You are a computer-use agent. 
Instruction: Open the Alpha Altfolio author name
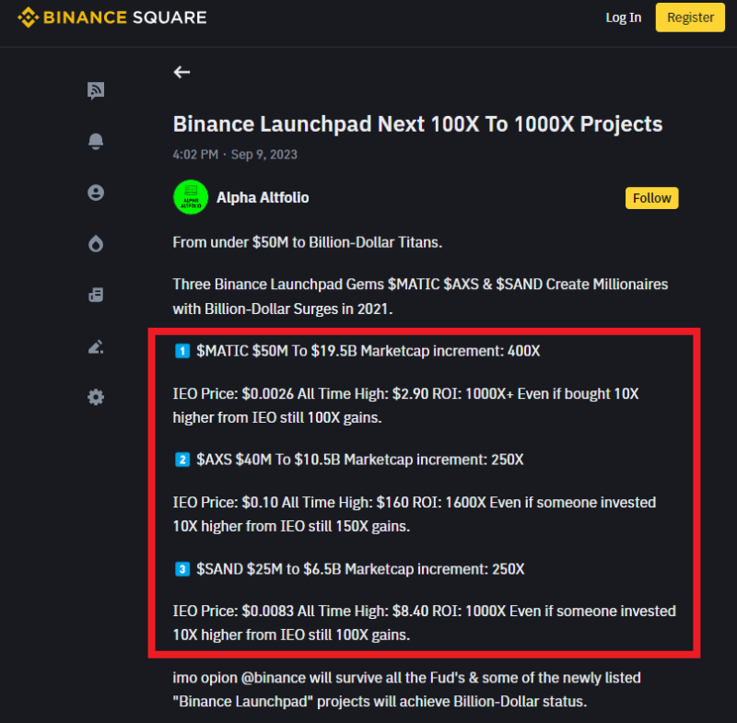coord(263,198)
